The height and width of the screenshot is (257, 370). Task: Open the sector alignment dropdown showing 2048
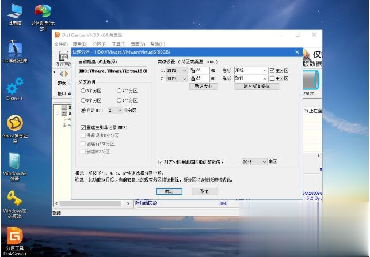click(x=254, y=162)
